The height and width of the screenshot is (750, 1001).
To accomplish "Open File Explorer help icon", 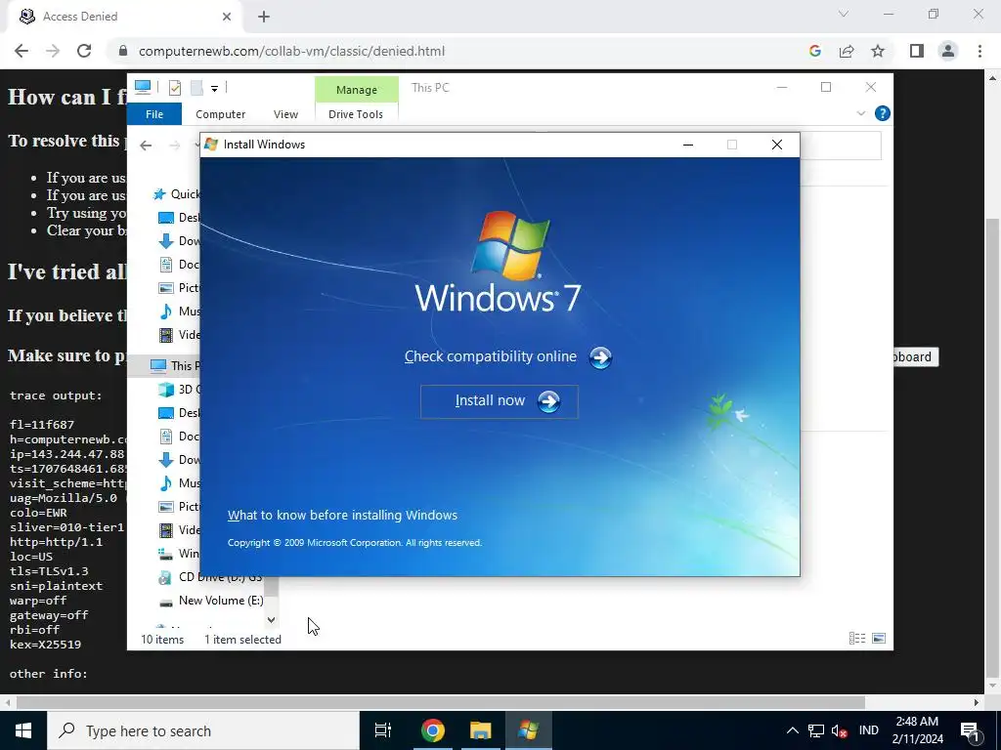I will [883, 113].
